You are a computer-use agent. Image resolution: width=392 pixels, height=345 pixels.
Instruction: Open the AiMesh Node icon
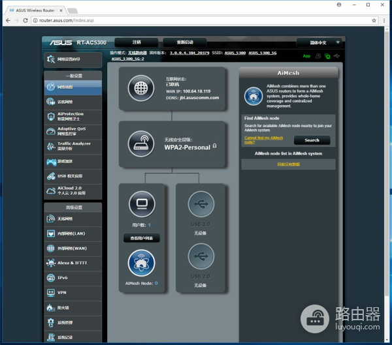coord(141,263)
